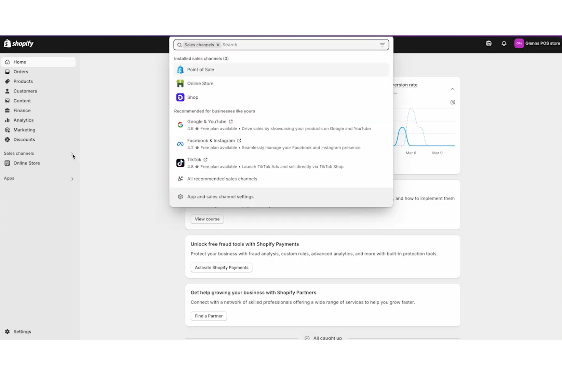Select Online Store in the search results
Viewport: 562px width, 375px height.
[281, 84]
